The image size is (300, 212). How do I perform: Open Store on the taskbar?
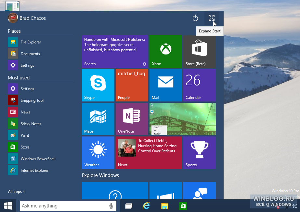tap(183, 206)
